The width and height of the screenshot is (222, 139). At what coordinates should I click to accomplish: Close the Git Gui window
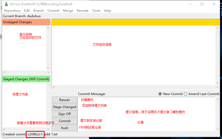(214, 4)
